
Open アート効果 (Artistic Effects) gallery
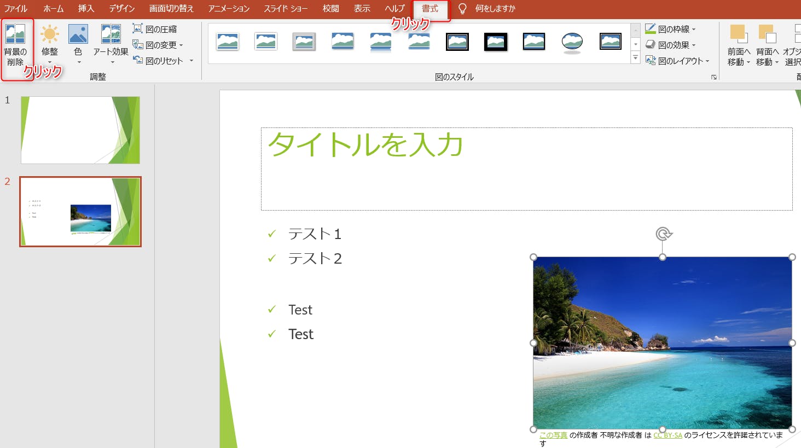(x=111, y=34)
